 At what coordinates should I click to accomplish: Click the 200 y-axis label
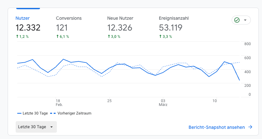(248, 86)
